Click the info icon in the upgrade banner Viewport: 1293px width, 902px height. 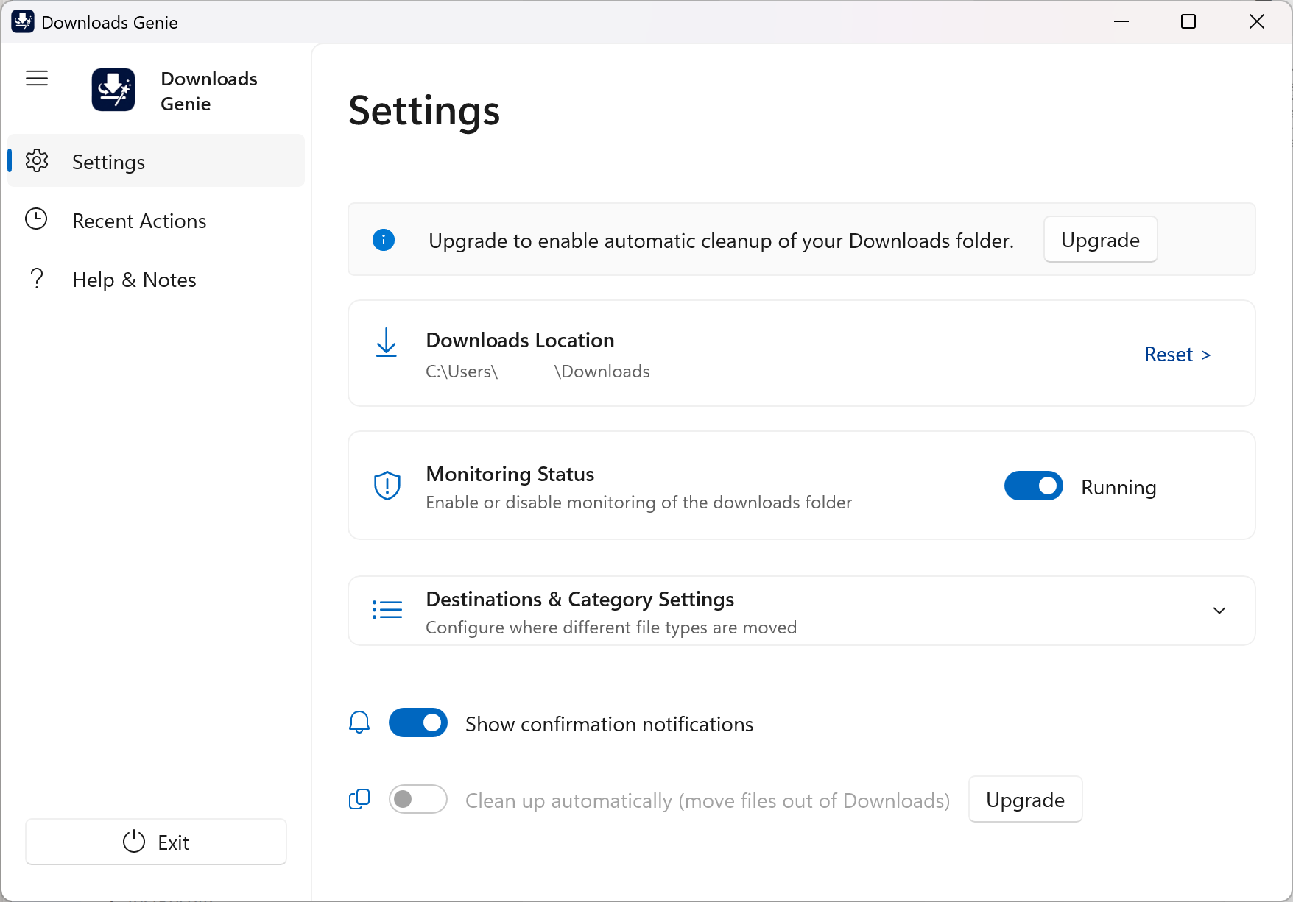click(x=383, y=240)
